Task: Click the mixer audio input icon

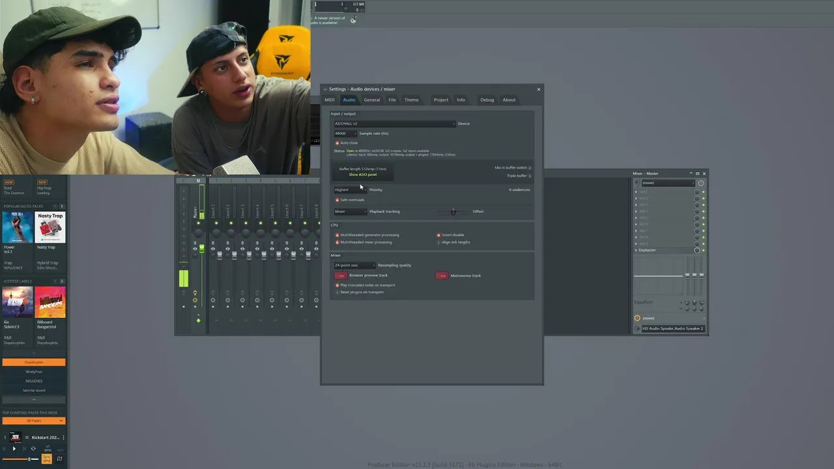Action: point(637,182)
